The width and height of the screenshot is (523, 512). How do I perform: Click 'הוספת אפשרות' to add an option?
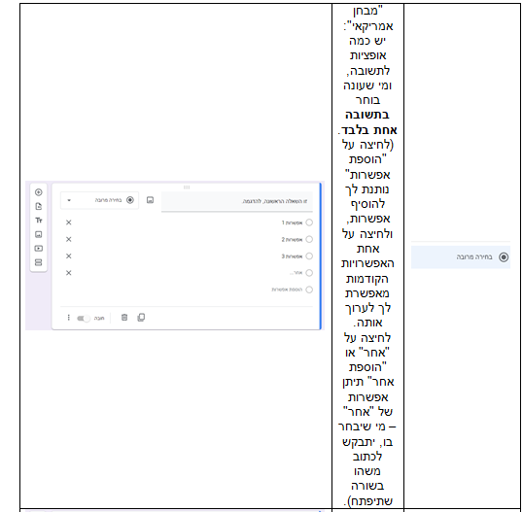(287, 290)
